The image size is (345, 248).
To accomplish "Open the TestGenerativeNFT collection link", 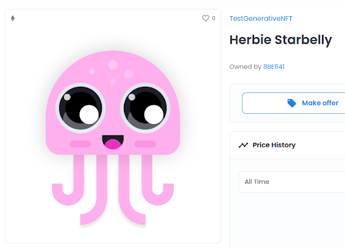I will pos(261,18).
